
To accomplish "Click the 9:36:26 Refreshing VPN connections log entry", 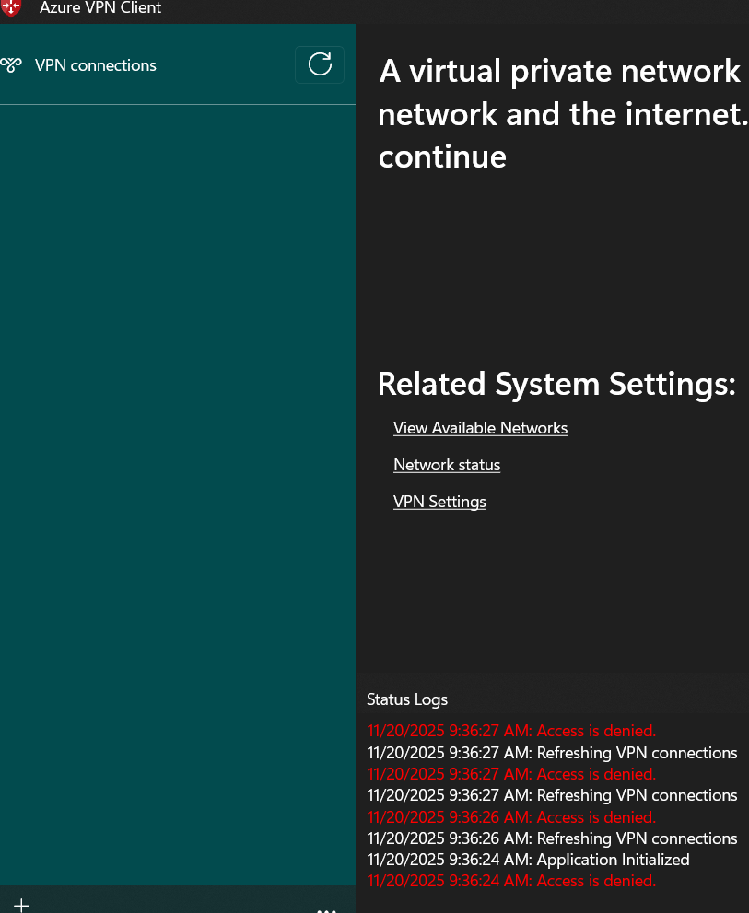I will point(552,838).
